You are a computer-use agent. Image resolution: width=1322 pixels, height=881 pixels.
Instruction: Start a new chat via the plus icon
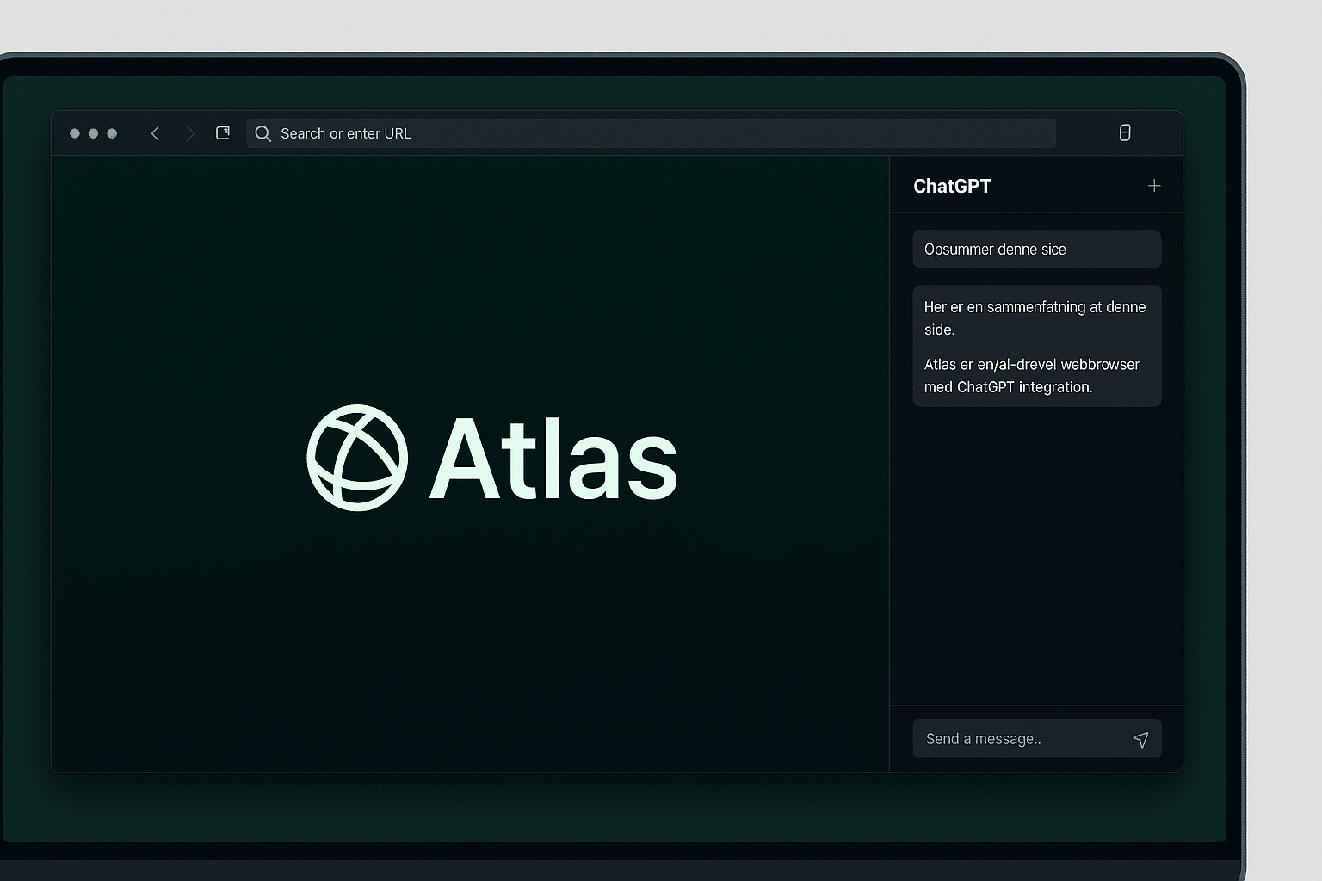[x=1154, y=185]
